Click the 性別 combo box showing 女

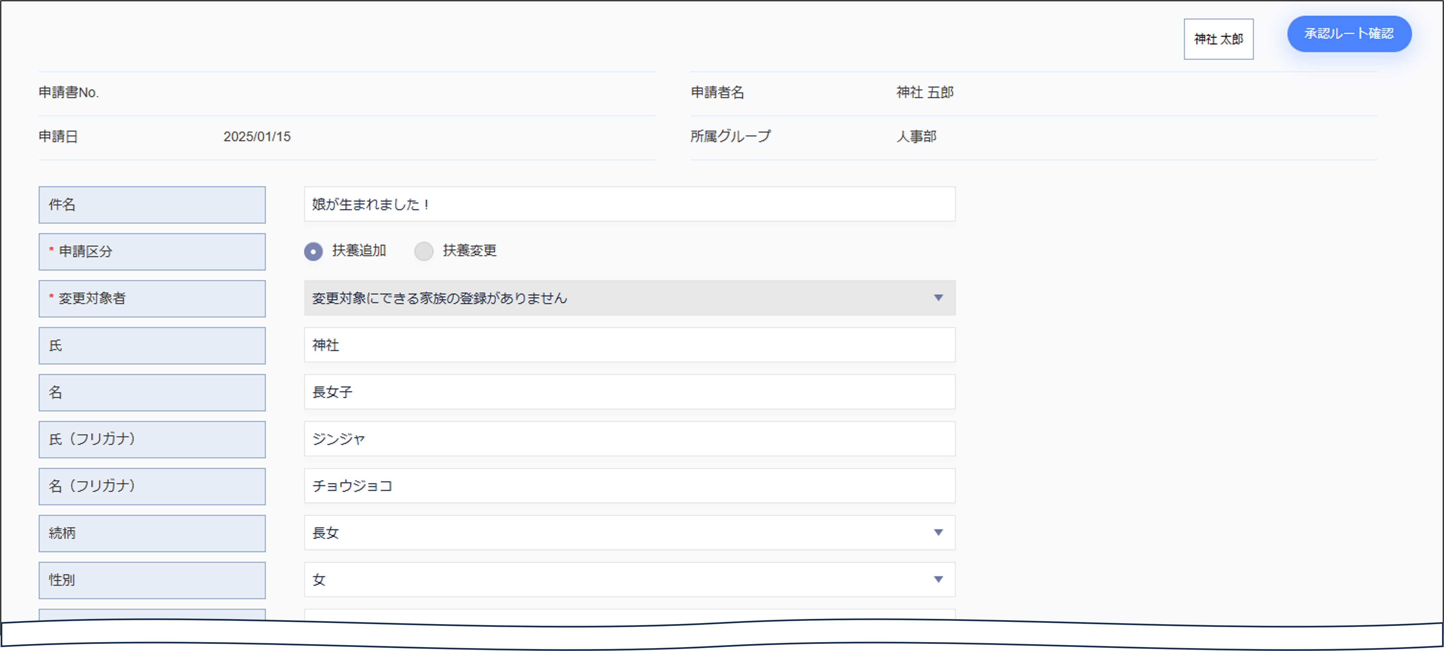pyautogui.click(x=617, y=580)
